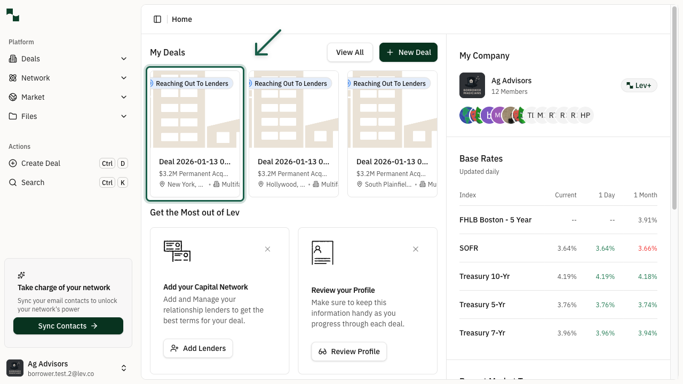Expand the Deals section chevron
The height and width of the screenshot is (384, 683).
tap(124, 59)
